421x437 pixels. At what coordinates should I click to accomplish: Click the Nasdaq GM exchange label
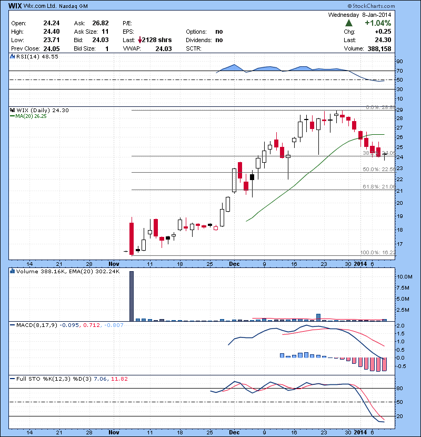point(73,6)
